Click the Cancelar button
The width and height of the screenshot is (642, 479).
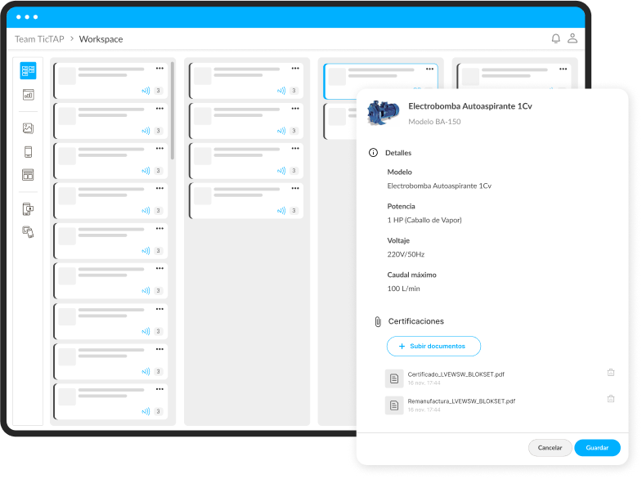pyautogui.click(x=550, y=448)
